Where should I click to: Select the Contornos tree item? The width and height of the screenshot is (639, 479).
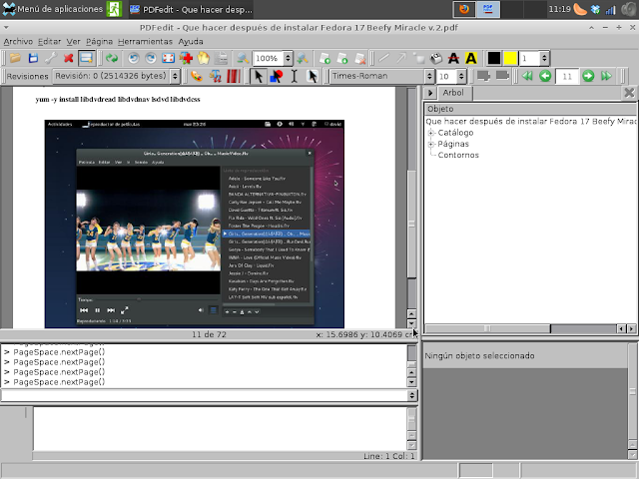[x=458, y=156]
